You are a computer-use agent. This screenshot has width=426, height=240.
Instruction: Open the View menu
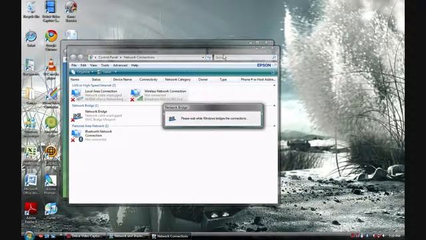point(93,65)
